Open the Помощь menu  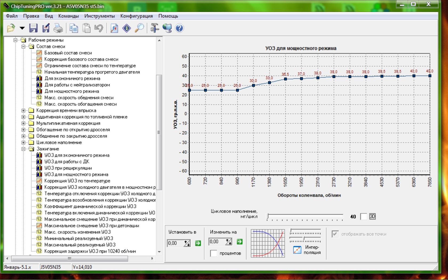coord(168,16)
